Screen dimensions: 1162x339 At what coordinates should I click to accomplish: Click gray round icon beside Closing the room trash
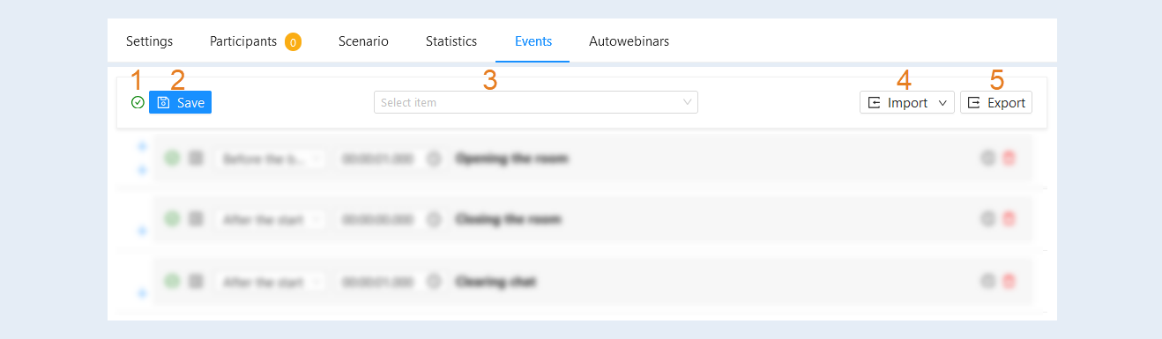[x=988, y=218]
